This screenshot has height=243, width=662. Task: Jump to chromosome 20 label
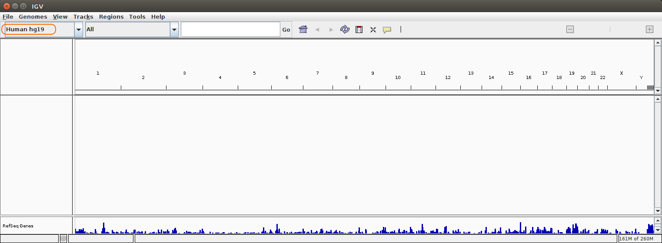(583, 78)
